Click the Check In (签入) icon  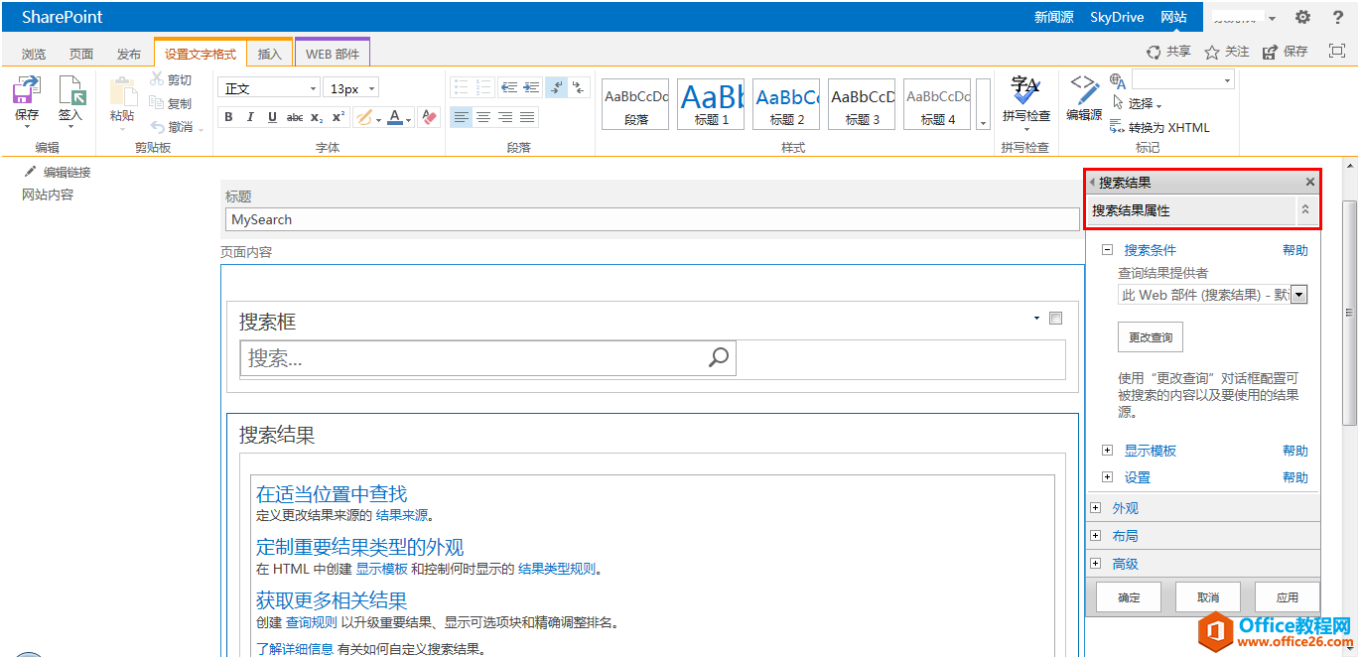[71, 91]
